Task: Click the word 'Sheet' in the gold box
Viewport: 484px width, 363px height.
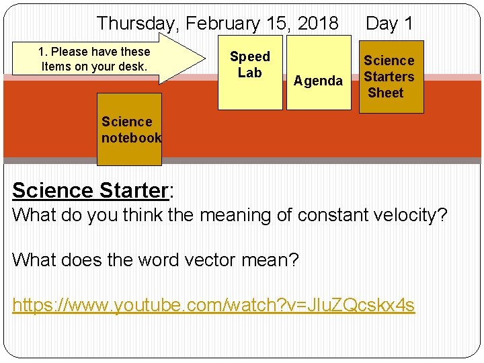Action: tap(386, 93)
